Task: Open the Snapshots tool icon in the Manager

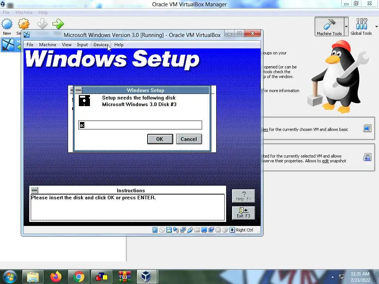Action: point(367,157)
